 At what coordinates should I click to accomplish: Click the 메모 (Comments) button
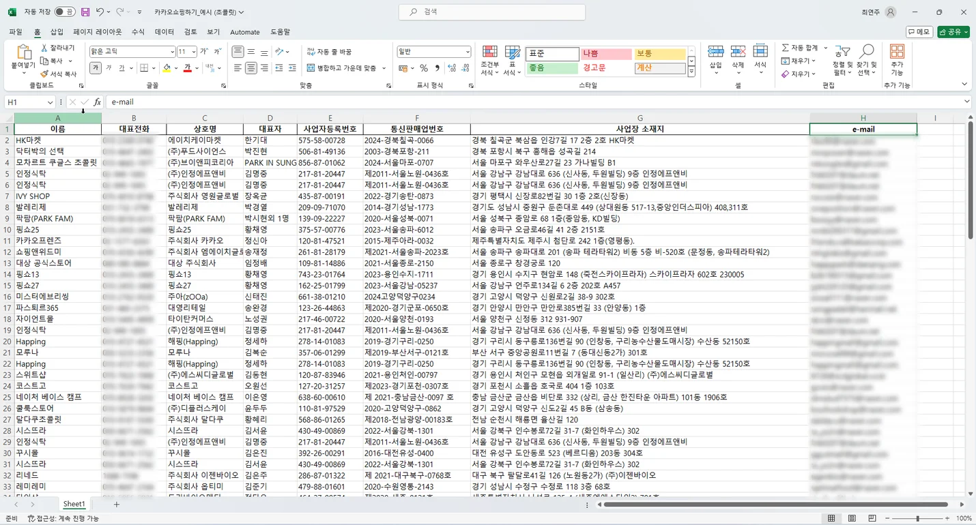click(x=919, y=32)
